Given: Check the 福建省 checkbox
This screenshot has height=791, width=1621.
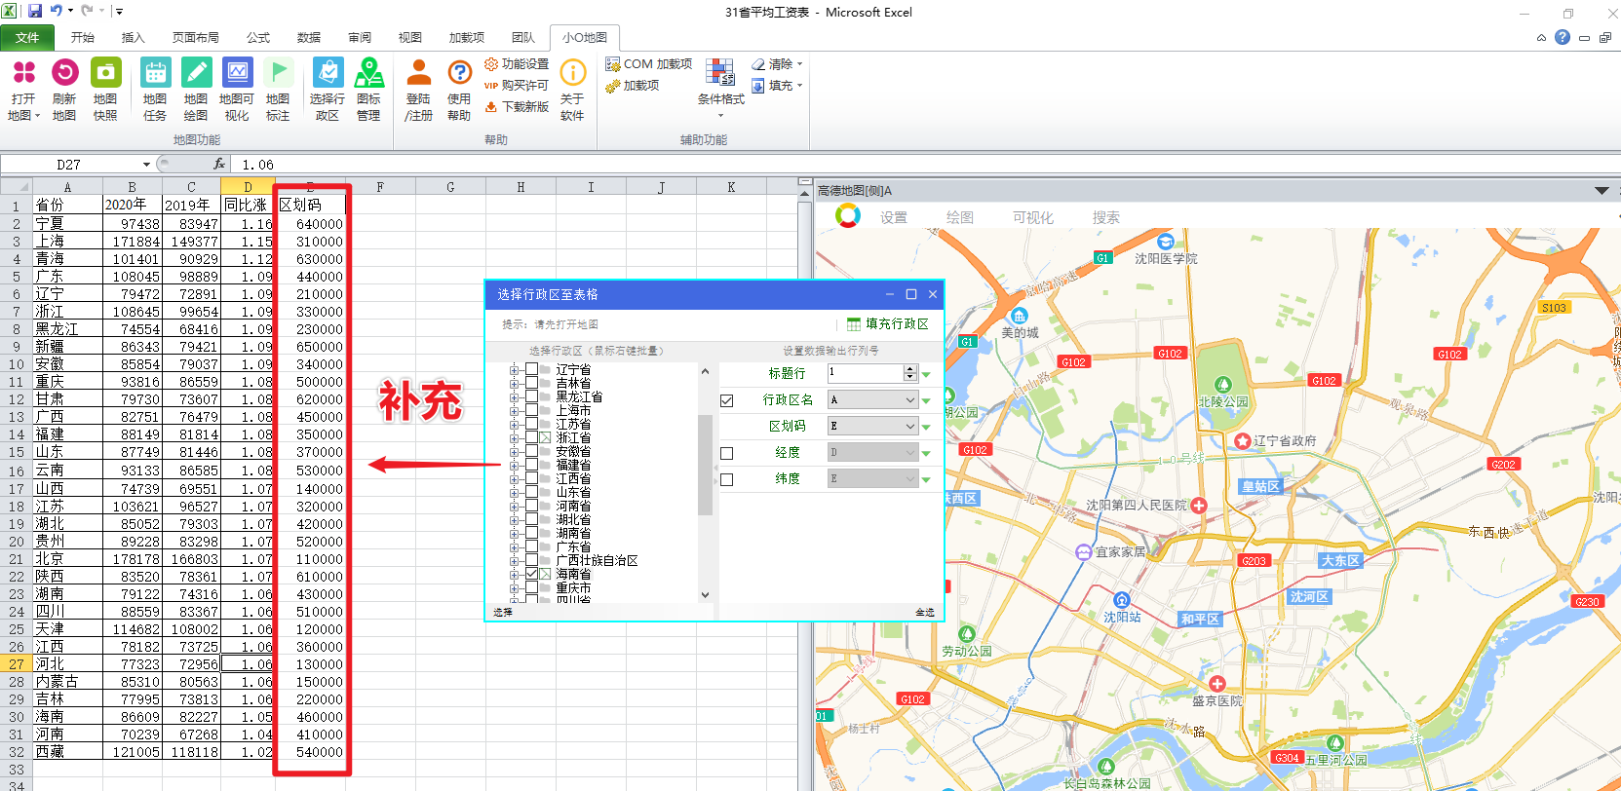Looking at the screenshot, I should click(x=531, y=465).
